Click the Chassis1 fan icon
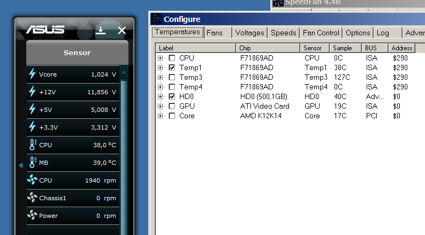Screen dimensions: 425x235 pyautogui.click(x=32, y=198)
